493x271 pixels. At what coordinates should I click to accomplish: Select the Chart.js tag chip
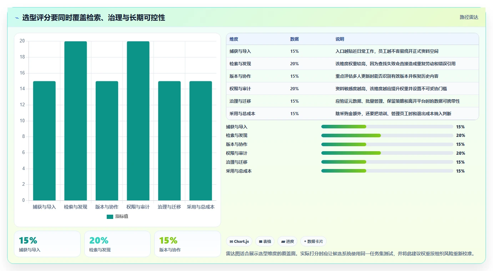pyautogui.click(x=239, y=241)
